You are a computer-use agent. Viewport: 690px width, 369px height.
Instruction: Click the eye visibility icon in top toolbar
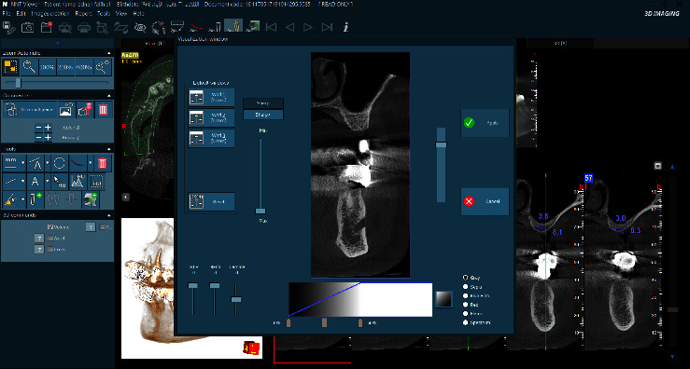[140, 28]
